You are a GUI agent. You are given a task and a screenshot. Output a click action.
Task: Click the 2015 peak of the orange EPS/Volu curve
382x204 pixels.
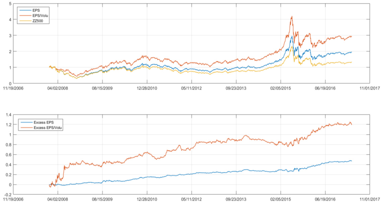292,16
